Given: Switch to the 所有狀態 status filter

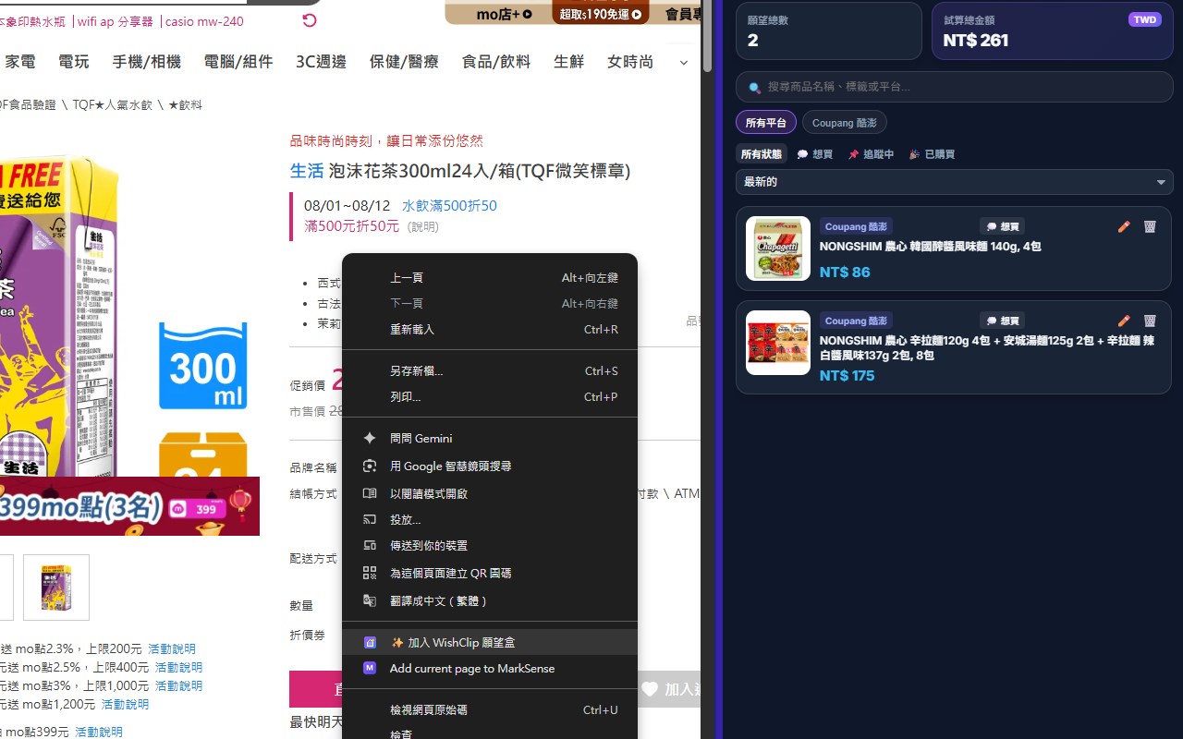Looking at the screenshot, I should (762, 154).
